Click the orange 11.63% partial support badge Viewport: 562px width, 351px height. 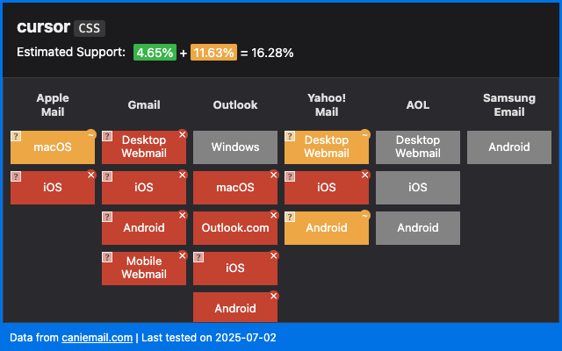click(x=213, y=53)
